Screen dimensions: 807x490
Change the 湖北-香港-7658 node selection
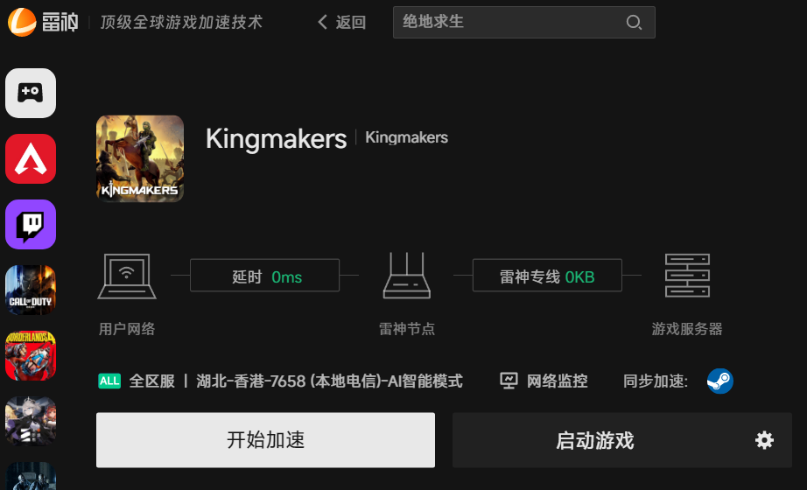click(329, 381)
